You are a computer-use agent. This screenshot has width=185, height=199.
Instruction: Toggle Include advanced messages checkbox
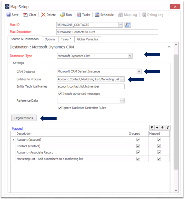[60, 94]
